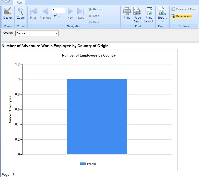Go to Next page
This screenshot has height=177, width=199.
70,13
